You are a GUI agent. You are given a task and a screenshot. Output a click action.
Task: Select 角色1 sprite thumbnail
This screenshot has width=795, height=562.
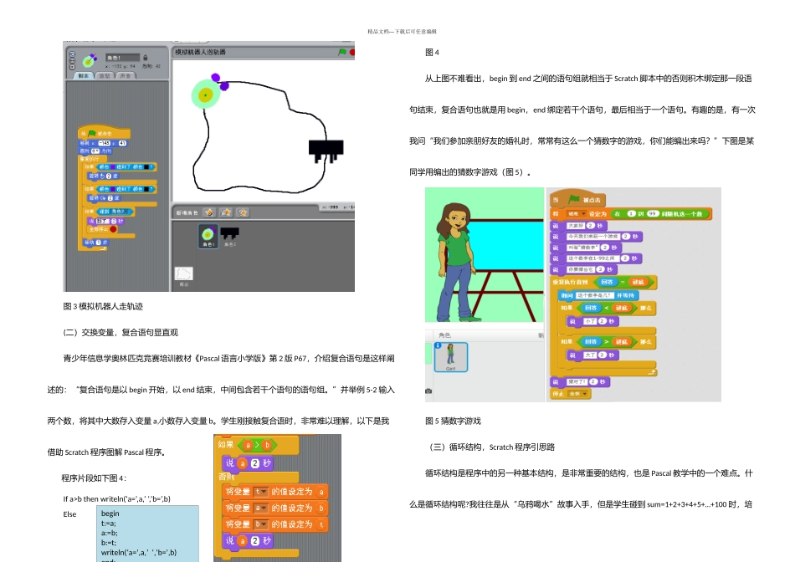pos(208,236)
